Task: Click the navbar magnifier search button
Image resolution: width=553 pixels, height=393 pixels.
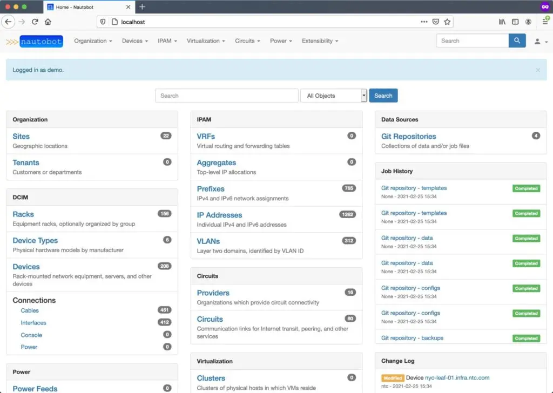Action: click(517, 40)
